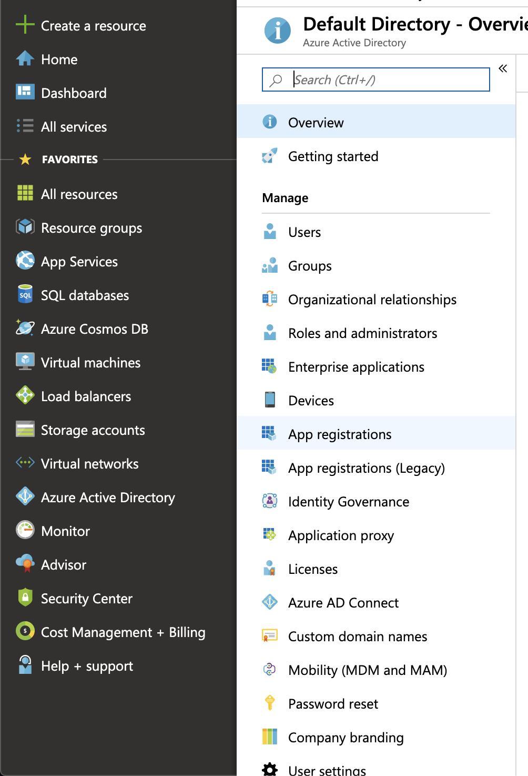Collapse the directory menu with double chevron
Screen dimensions: 528x776
pos(503,68)
